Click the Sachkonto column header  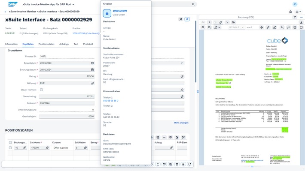[36, 142]
